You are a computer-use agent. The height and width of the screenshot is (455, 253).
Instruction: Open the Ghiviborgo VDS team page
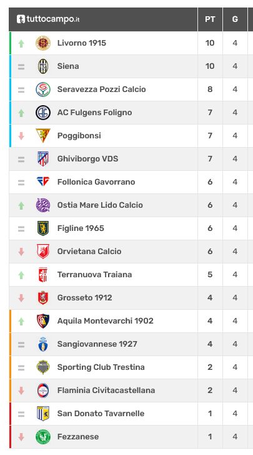(87, 159)
